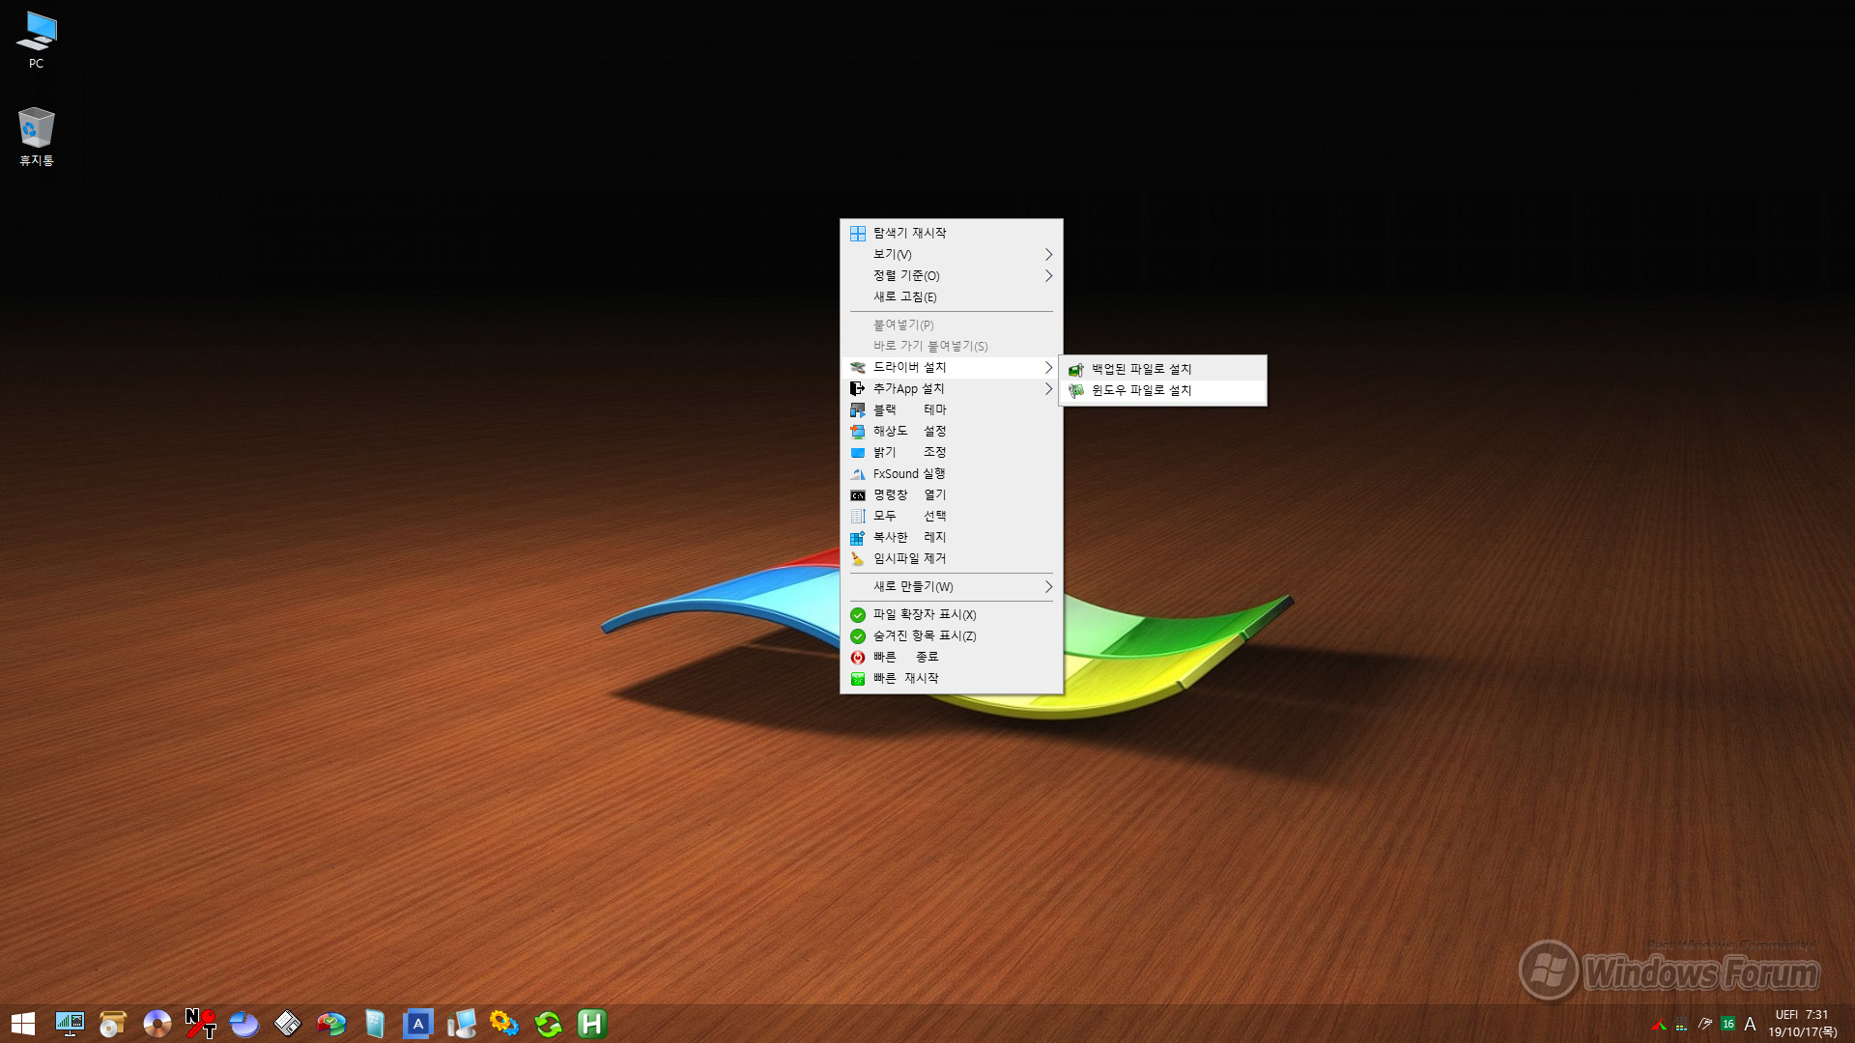This screenshot has height=1043, width=1855.
Task: Open the PC desktop icon
Action: point(36,40)
